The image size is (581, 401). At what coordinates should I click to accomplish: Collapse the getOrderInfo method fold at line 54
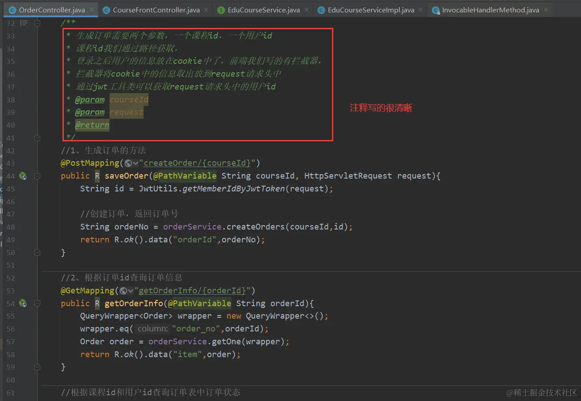pos(38,304)
